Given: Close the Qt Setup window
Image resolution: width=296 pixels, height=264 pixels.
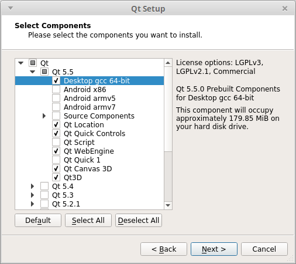Looking at the screenshot, I should pyautogui.click(x=285, y=9).
